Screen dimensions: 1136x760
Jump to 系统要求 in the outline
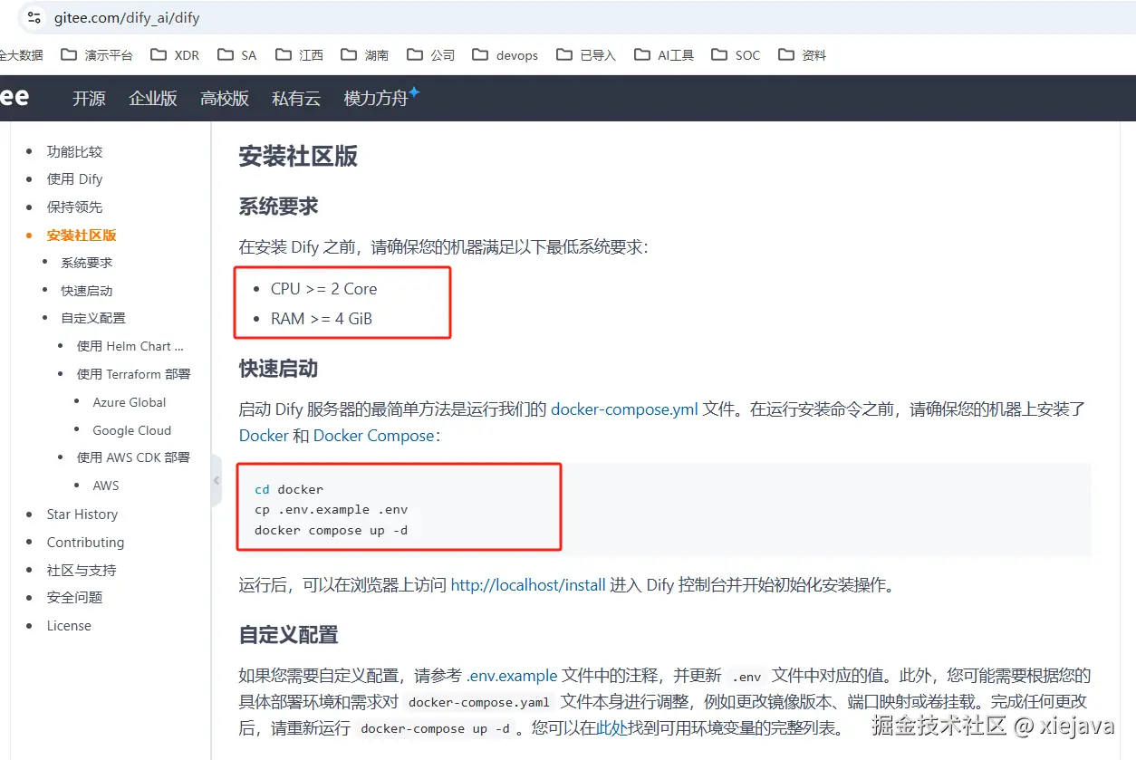87,263
